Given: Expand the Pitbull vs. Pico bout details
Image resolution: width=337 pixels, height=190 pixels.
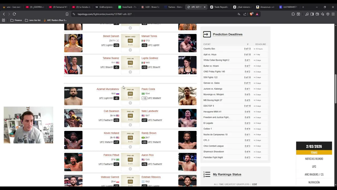Looking at the screenshot, I should coord(130,169).
